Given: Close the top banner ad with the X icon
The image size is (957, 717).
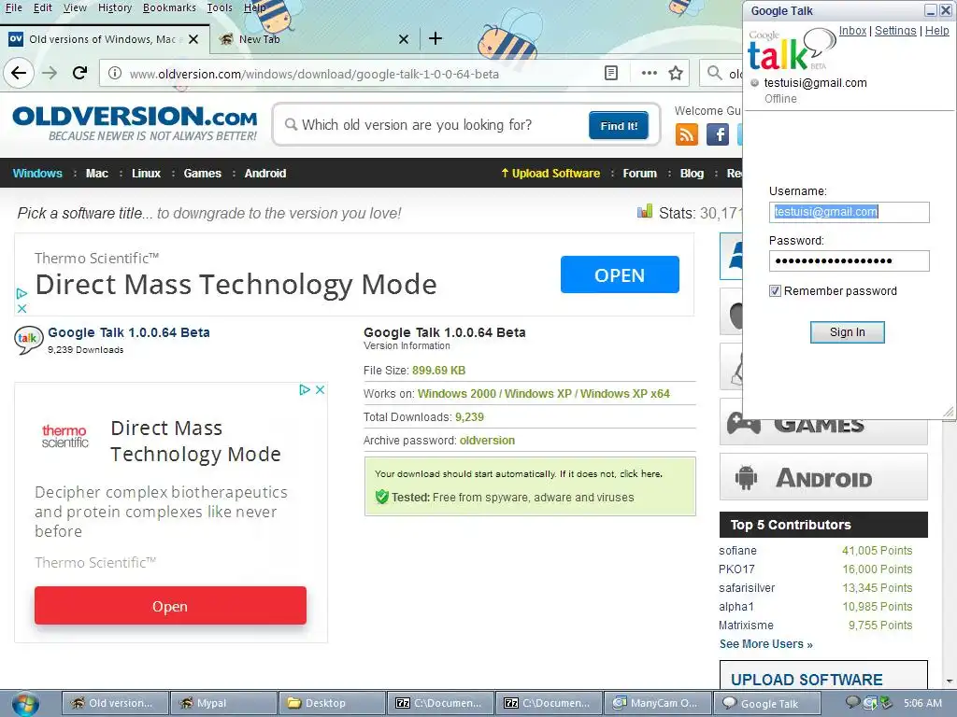Looking at the screenshot, I should tap(22, 308).
